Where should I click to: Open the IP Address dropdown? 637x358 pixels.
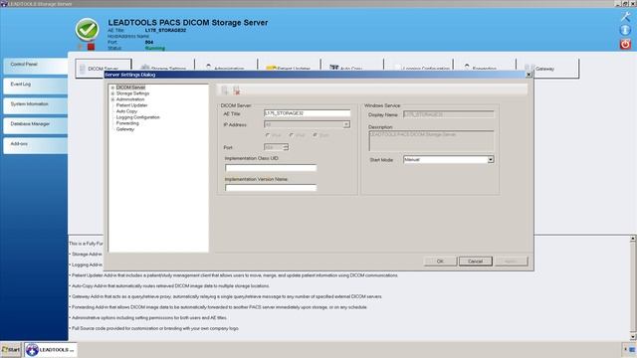346,124
